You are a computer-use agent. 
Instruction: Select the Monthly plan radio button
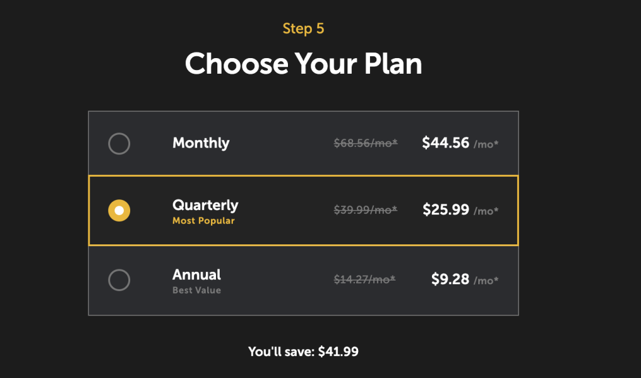click(119, 143)
